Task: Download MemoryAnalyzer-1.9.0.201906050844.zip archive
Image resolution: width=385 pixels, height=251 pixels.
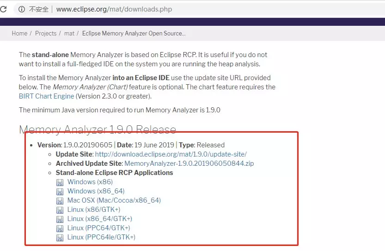Action: pyautogui.click(x=189, y=163)
